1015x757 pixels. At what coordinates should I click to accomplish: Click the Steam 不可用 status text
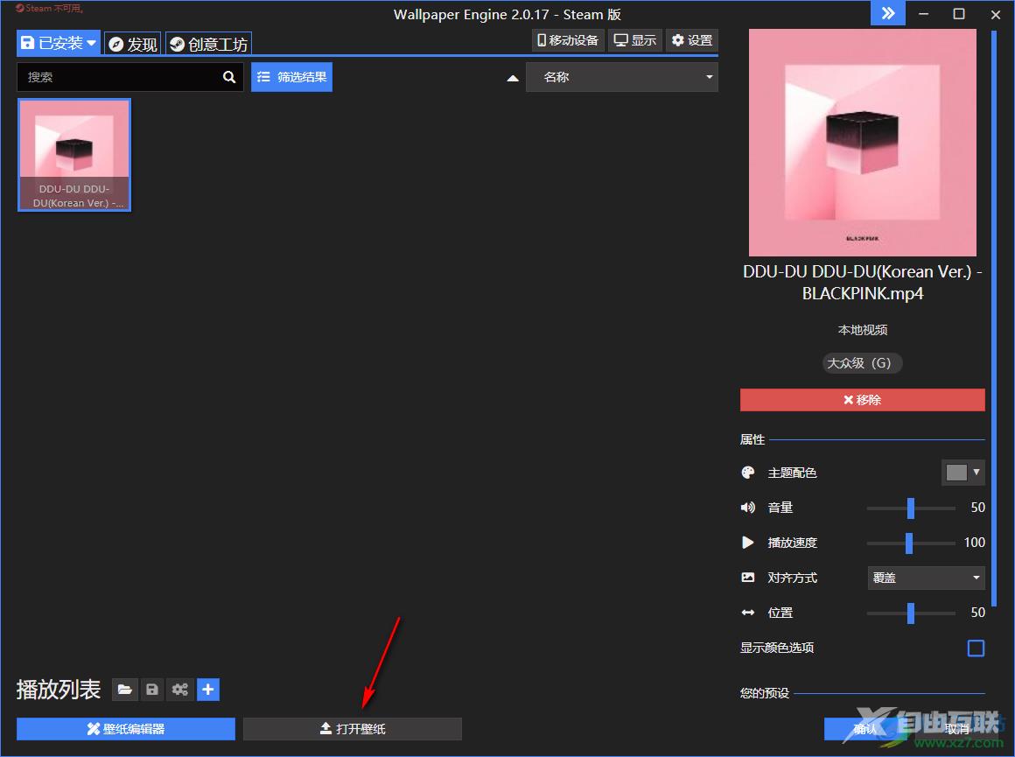[x=50, y=9]
